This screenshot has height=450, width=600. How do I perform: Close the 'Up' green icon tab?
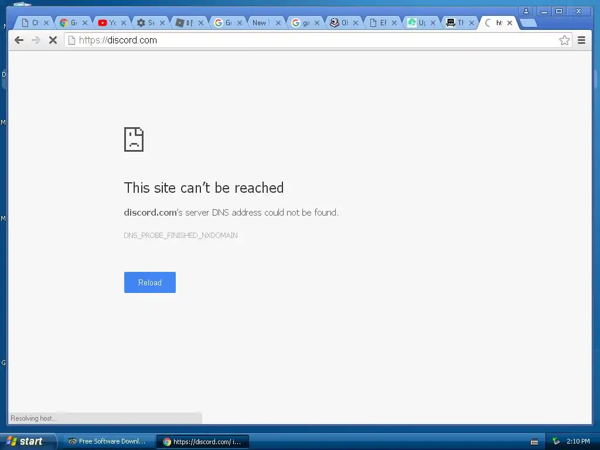[433, 23]
